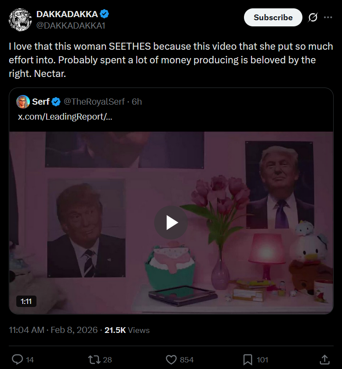Open the @TheRoyalSerf handle
This screenshot has width=342, height=369.
pyautogui.click(x=94, y=102)
